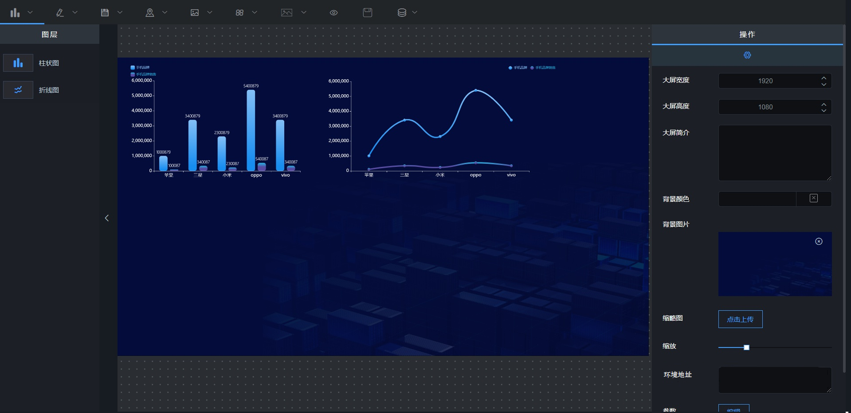Click the 三星 bar labeled 3400879
851x413 pixels.
(192, 145)
